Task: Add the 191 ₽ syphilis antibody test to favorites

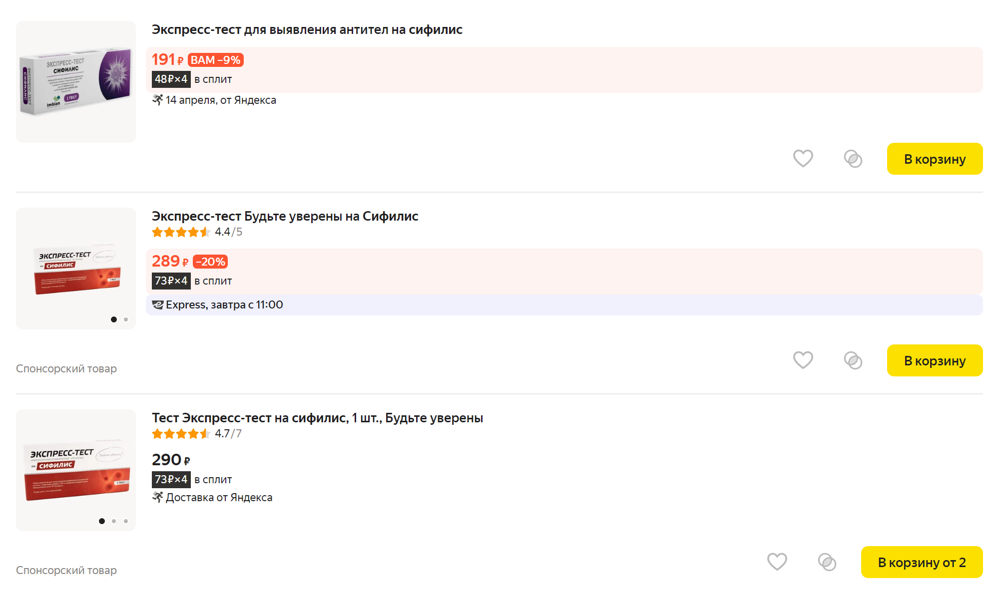Action: 803,159
